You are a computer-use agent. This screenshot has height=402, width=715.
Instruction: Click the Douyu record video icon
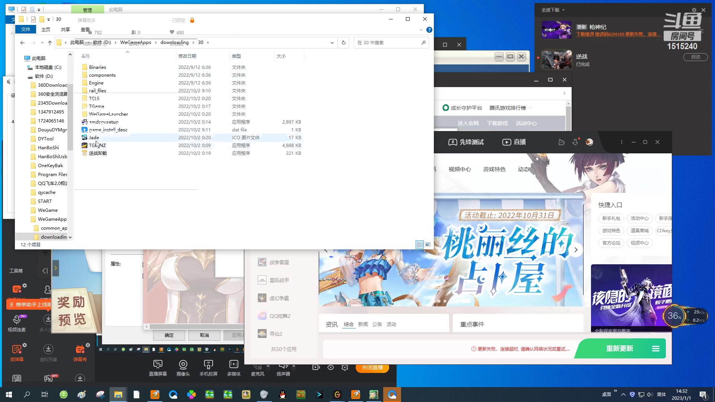[316, 367]
